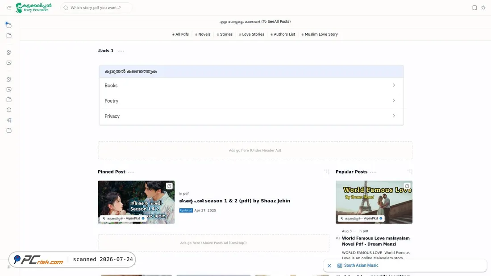Open the Stories menu item
This screenshot has height=276, width=491.
[x=225, y=34]
